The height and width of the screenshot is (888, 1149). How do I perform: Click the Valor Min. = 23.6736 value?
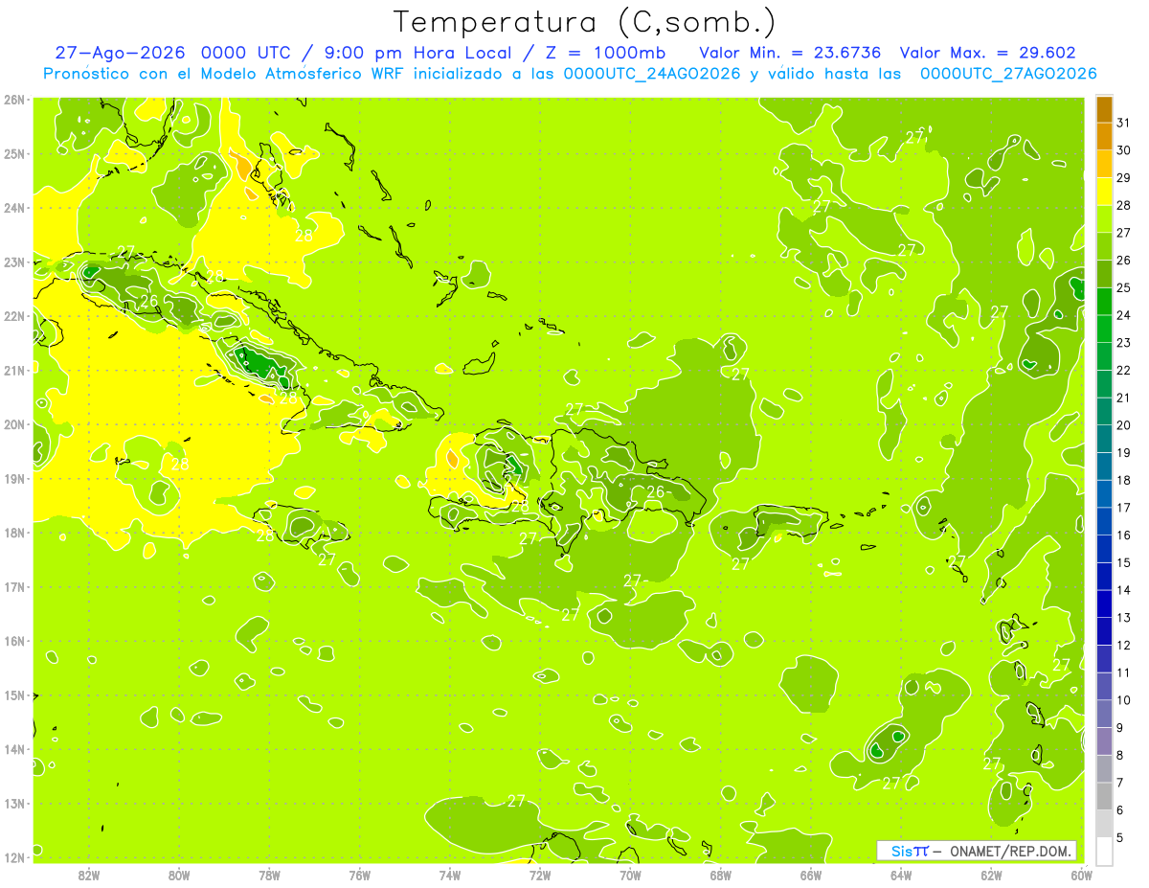[790, 54]
